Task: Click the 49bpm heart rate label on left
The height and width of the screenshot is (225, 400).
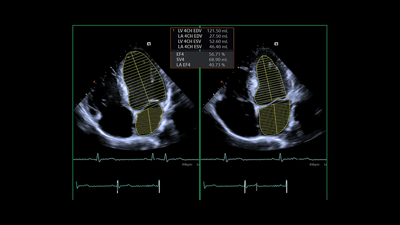Action: tap(188, 164)
